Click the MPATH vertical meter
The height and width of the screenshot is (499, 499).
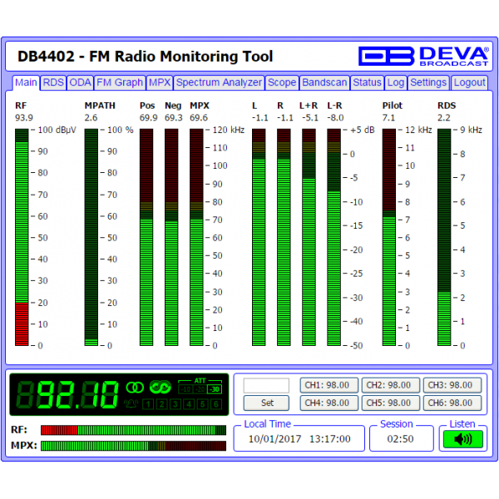91,237
